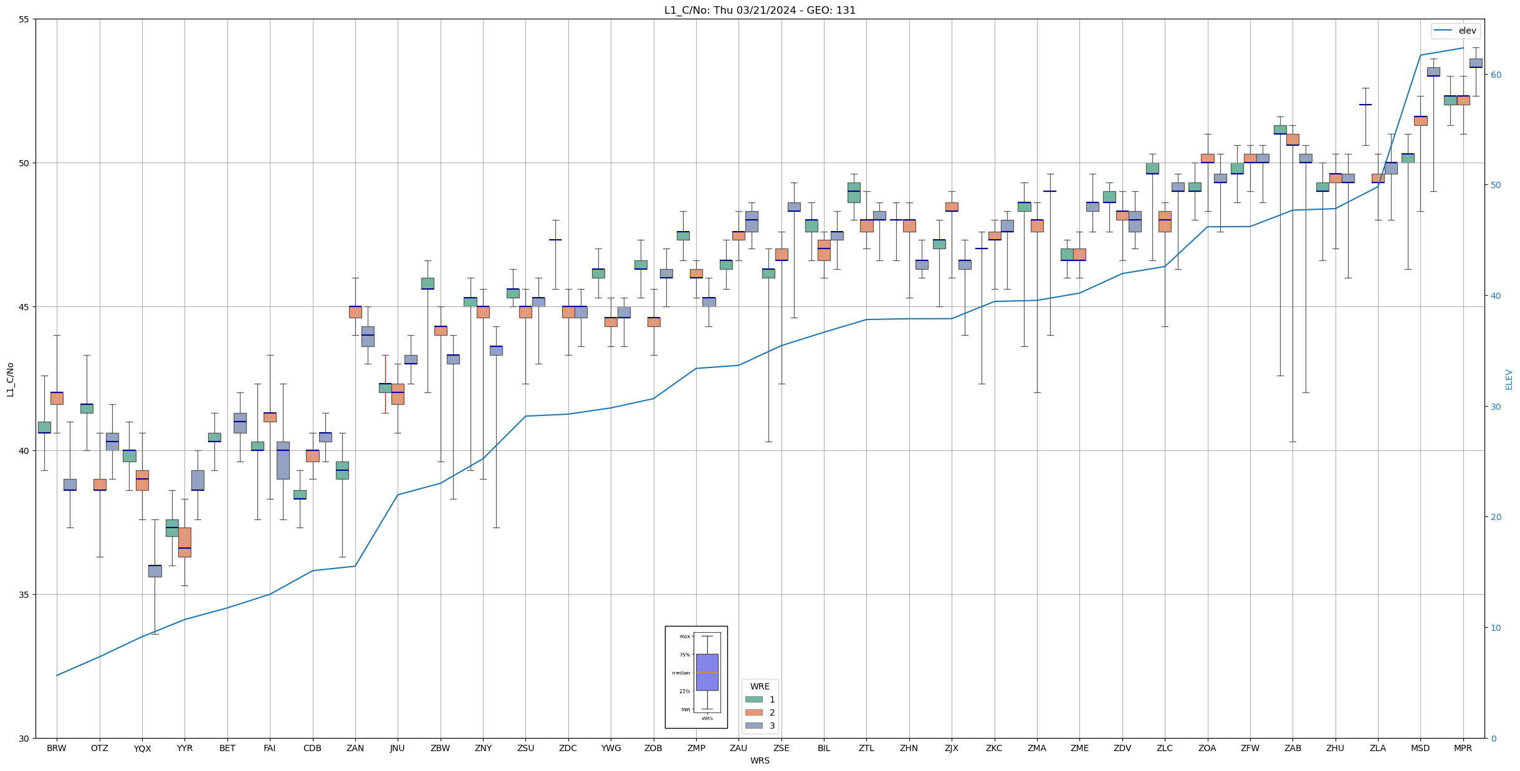Click the chart title L1_C/No text
The height and width of the screenshot is (771, 1520).
(760, 10)
